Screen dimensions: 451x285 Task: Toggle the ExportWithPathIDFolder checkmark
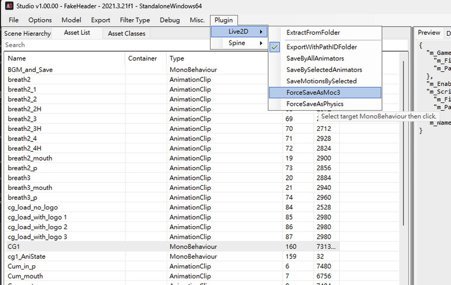(x=275, y=47)
